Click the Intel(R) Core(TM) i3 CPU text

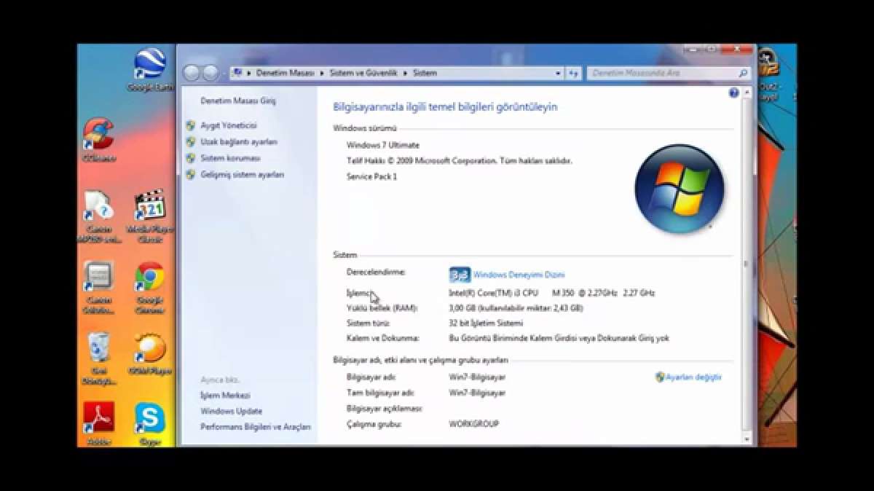click(493, 293)
